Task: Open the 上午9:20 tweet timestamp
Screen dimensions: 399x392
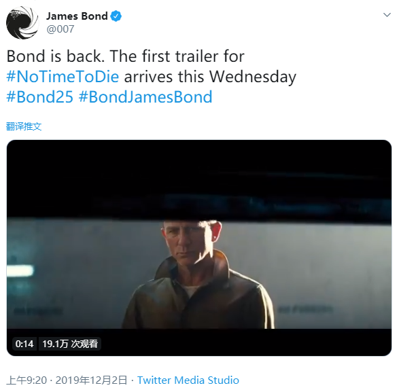Action: click(27, 380)
